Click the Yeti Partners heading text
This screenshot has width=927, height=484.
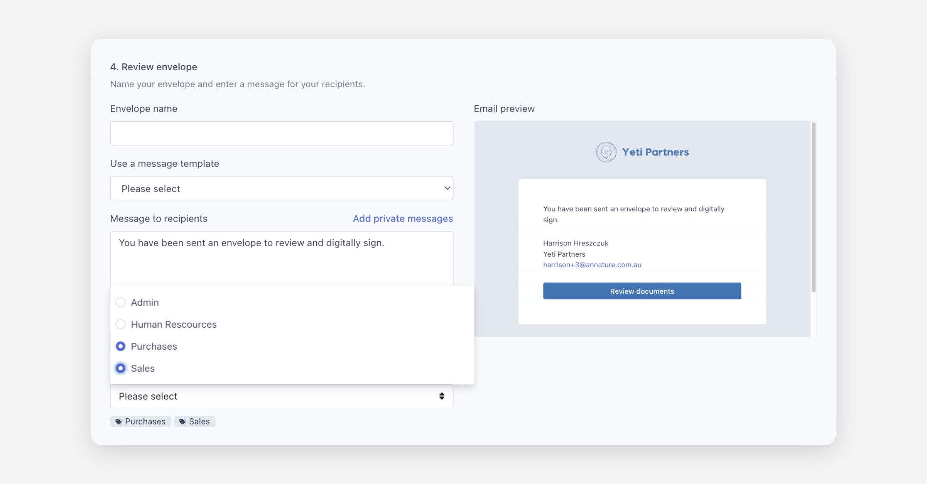[655, 152]
